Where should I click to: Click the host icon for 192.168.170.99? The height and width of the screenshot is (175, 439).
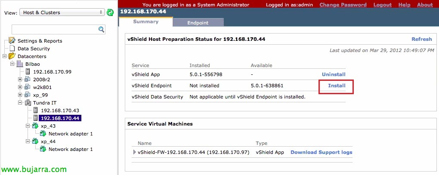[28, 71]
